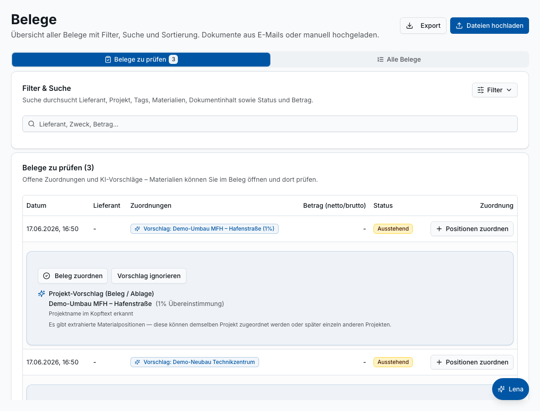Click plus icon in Hafenstraße row's Positionen zuordnen

[x=439, y=229]
